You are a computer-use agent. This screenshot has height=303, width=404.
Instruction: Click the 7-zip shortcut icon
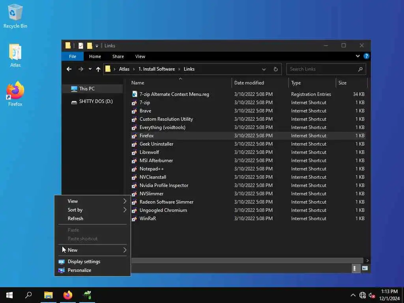[x=134, y=103]
